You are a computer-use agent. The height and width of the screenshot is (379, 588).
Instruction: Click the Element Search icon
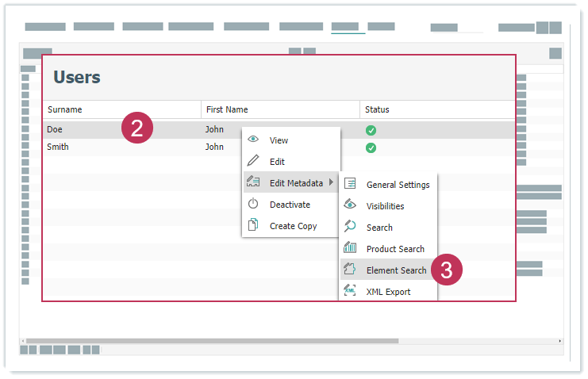pyautogui.click(x=350, y=270)
